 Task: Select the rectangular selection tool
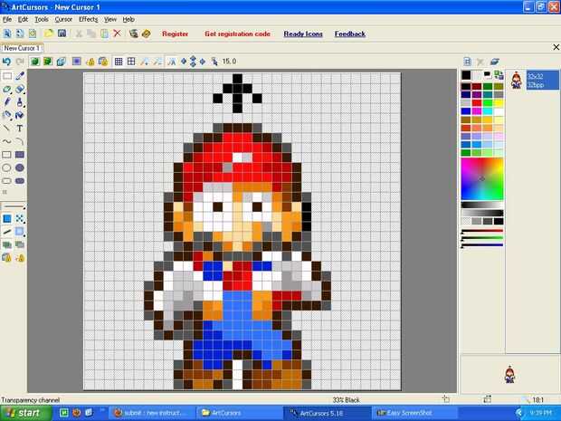pyautogui.click(x=7, y=76)
